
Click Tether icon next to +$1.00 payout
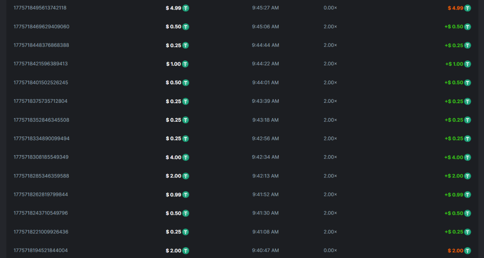click(x=467, y=64)
